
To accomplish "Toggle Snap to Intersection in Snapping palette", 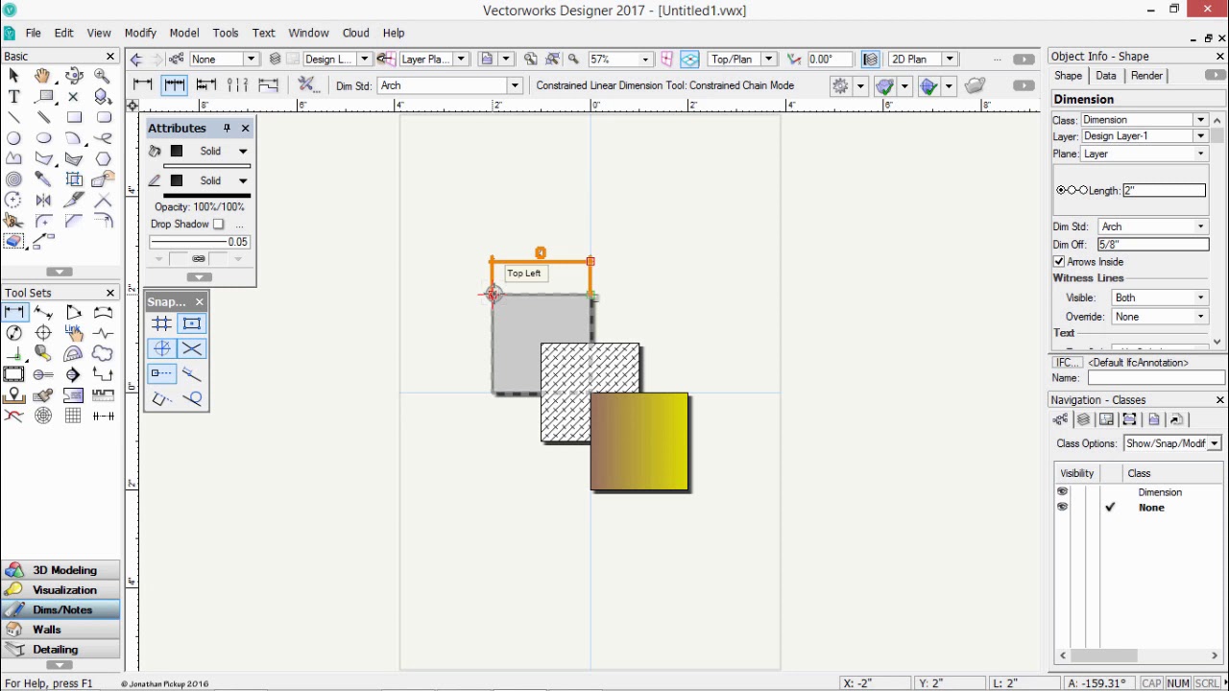I will pos(191,348).
